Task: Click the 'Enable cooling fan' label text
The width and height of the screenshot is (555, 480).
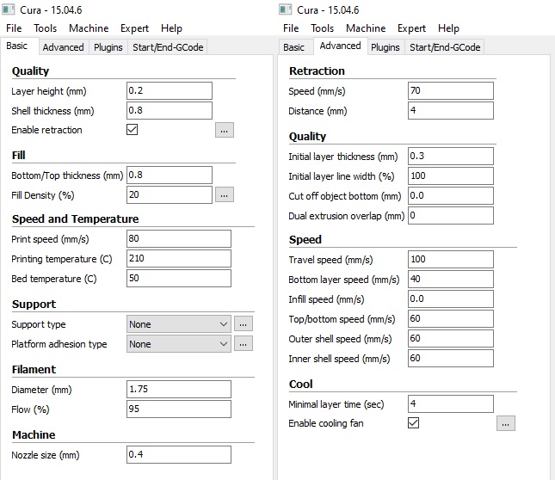Action: coord(326,423)
